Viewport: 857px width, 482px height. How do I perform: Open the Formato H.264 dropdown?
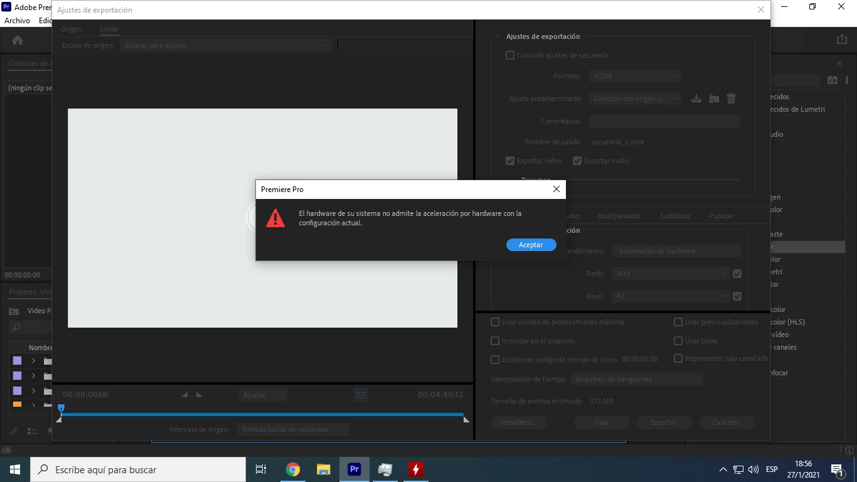[635, 76]
